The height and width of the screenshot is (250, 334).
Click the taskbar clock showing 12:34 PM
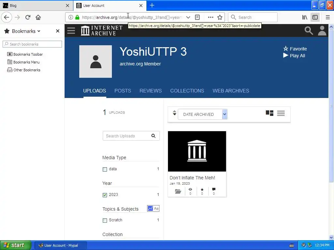(x=322, y=245)
